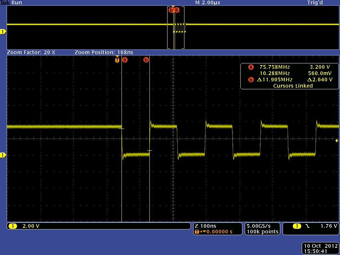Select cursor a marker above the graticule
The height and width of the screenshot is (255, 340).
coord(125,60)
